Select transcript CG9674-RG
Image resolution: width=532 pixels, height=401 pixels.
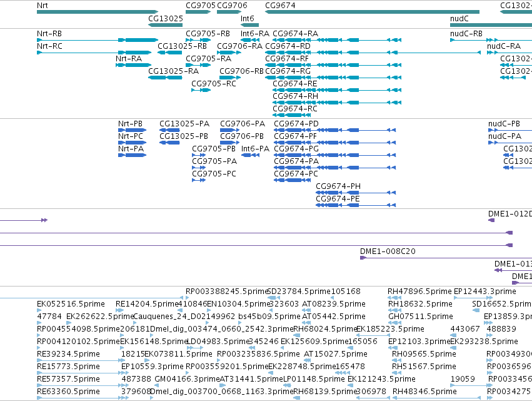coord(333,78)
